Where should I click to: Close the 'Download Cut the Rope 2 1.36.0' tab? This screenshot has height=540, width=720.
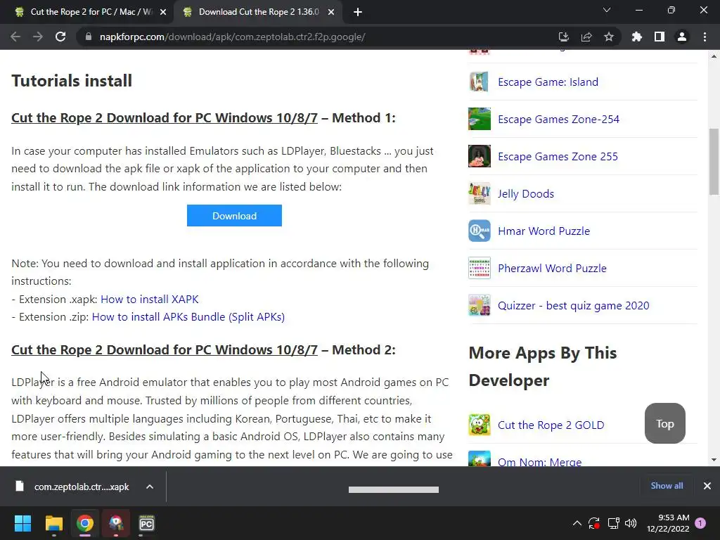pyautogui.click(x=331, y=12)
